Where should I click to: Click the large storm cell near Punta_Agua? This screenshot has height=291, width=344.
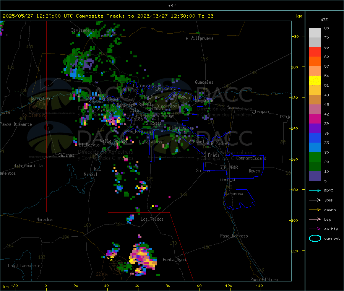click(143, 259)
